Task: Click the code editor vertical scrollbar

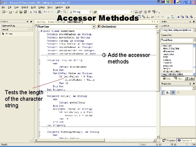Action: coord(158,84)
